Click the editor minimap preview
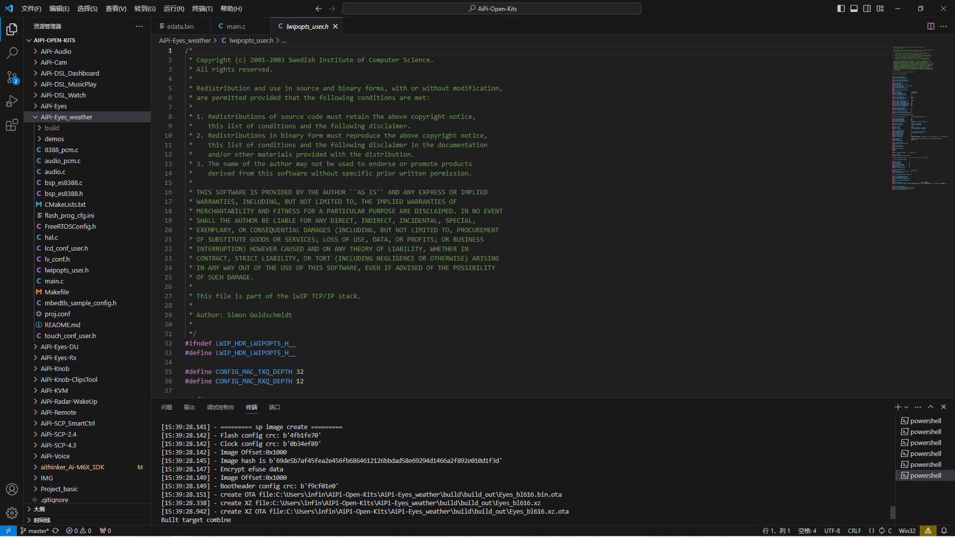Image resolution: width=955 pixels, height=537 pixels. (x=920, y=118)
